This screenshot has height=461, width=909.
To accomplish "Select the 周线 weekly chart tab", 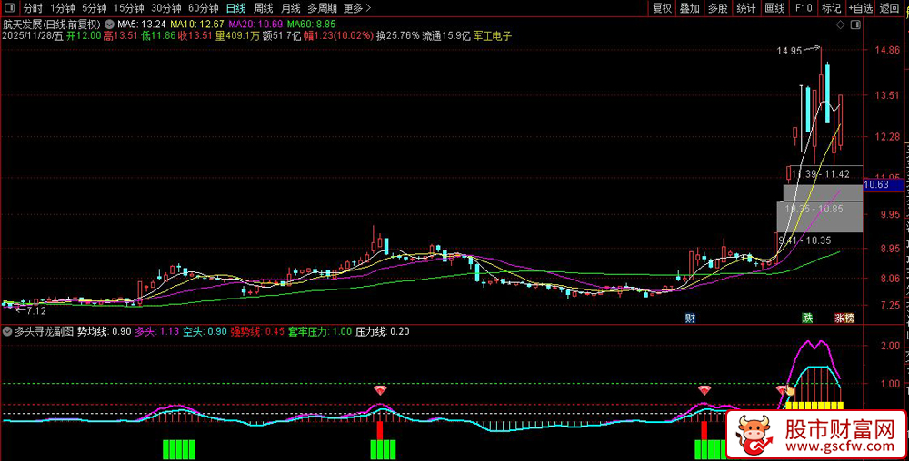I will point(264,8).
